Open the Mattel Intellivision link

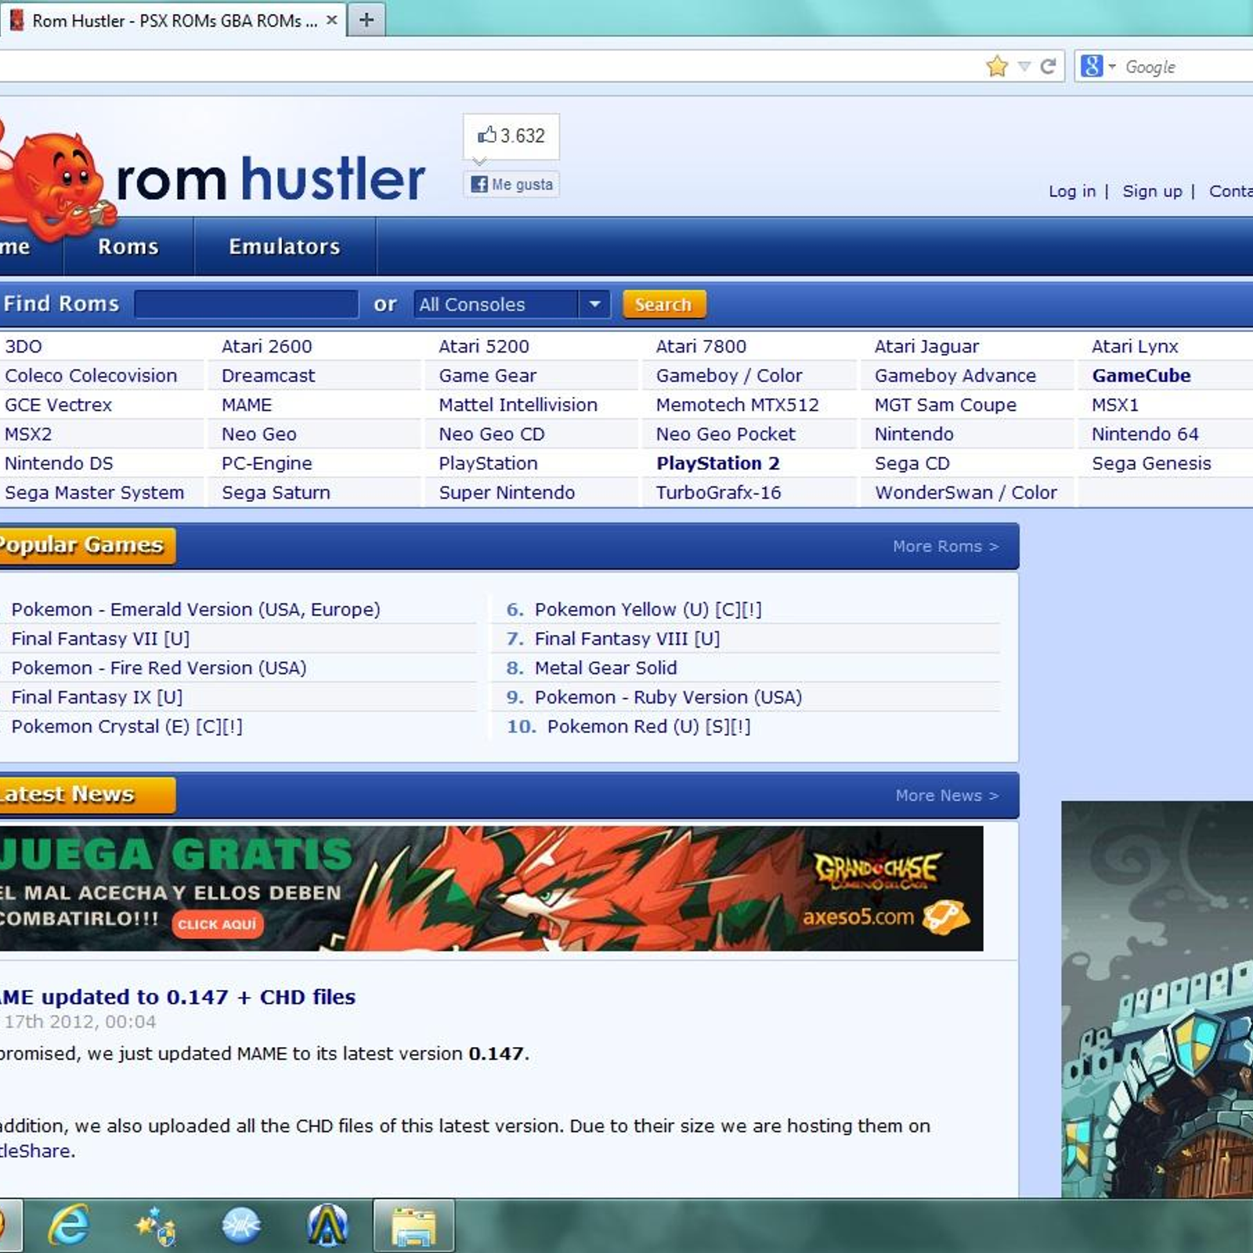pos(518,405)
